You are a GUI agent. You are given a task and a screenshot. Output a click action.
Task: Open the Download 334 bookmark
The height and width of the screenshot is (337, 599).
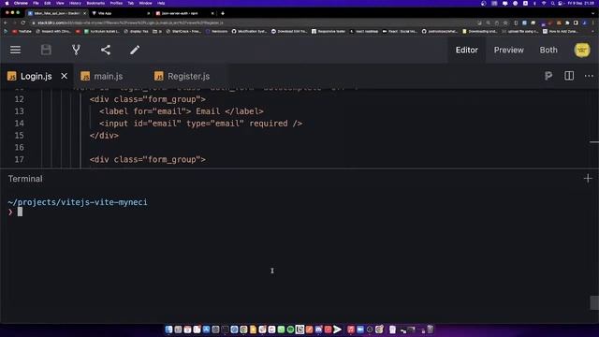click(289, 31)
